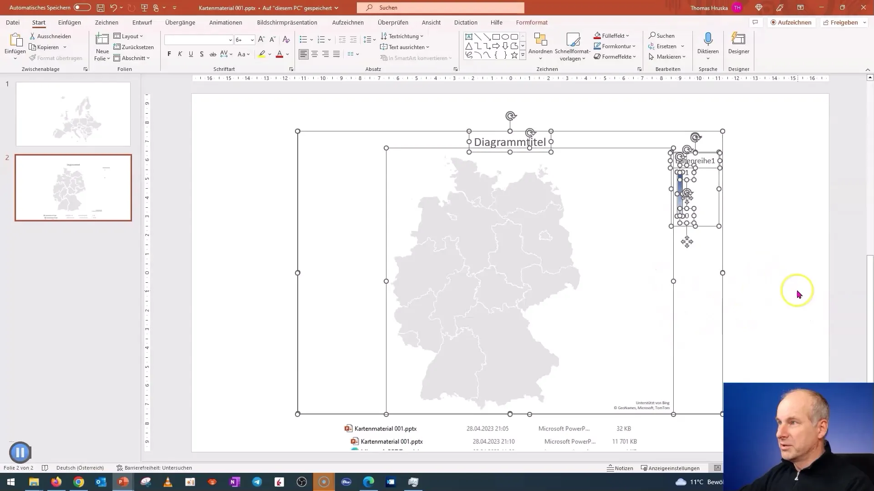Click Anordnen icon
The height and width of the screenshot is (491, 874).
click(540, 39)
